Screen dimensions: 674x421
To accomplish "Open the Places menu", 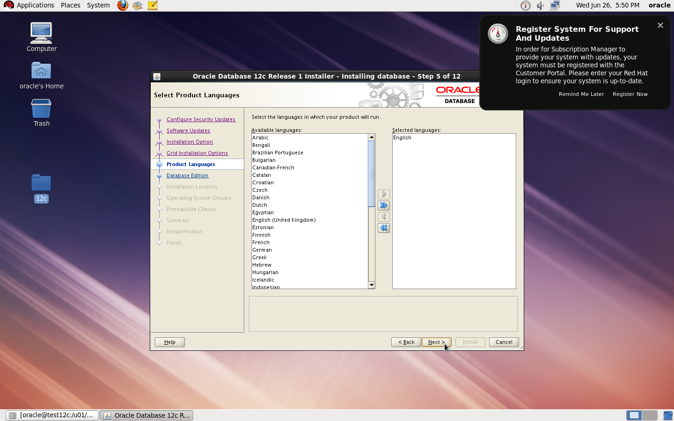I will (71, 5).
